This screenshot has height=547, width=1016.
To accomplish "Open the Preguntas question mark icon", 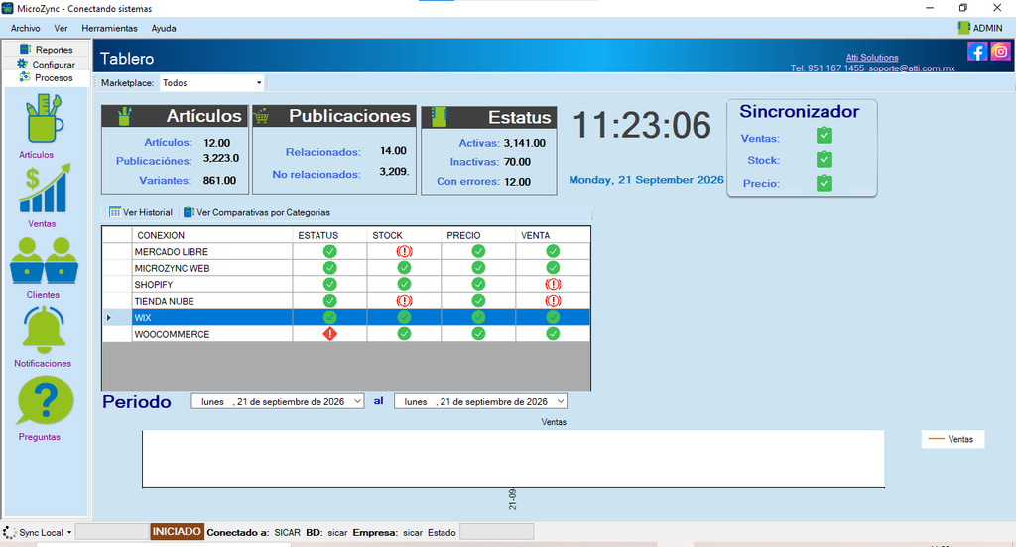I will [x=46, y=401].
